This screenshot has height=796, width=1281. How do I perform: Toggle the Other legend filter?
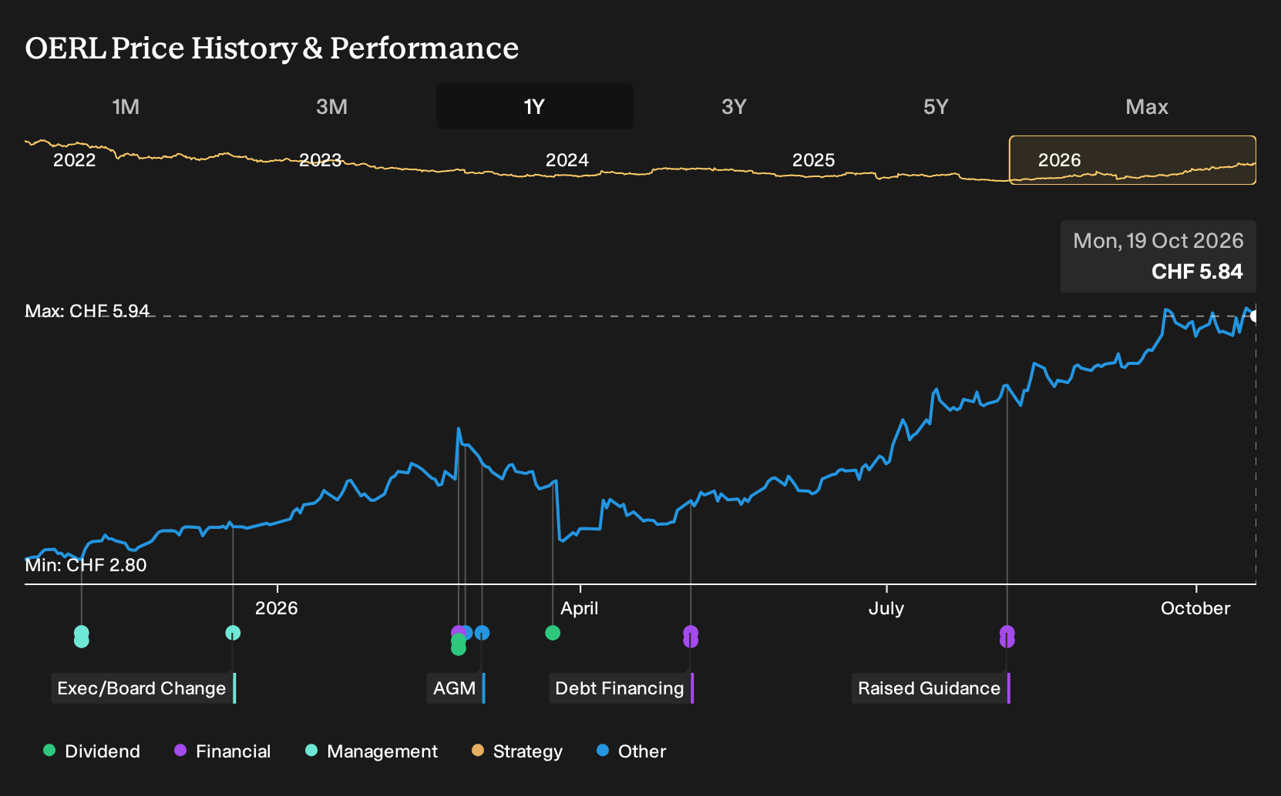click(631, 751)
